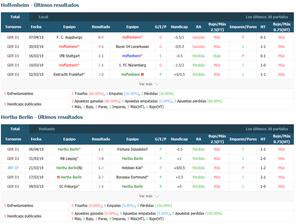Click the 1-2 result against Fortuna Düsseldorf
This screenshot has width=296, height=224.
[101, 149]
